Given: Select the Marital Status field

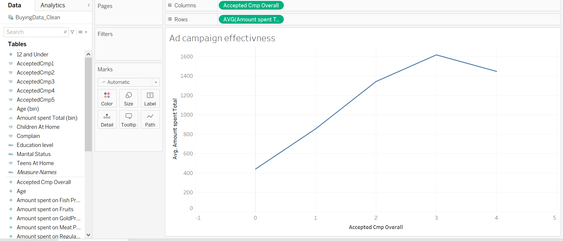Looking at the screenshot, I should click(x=34, y=154).
